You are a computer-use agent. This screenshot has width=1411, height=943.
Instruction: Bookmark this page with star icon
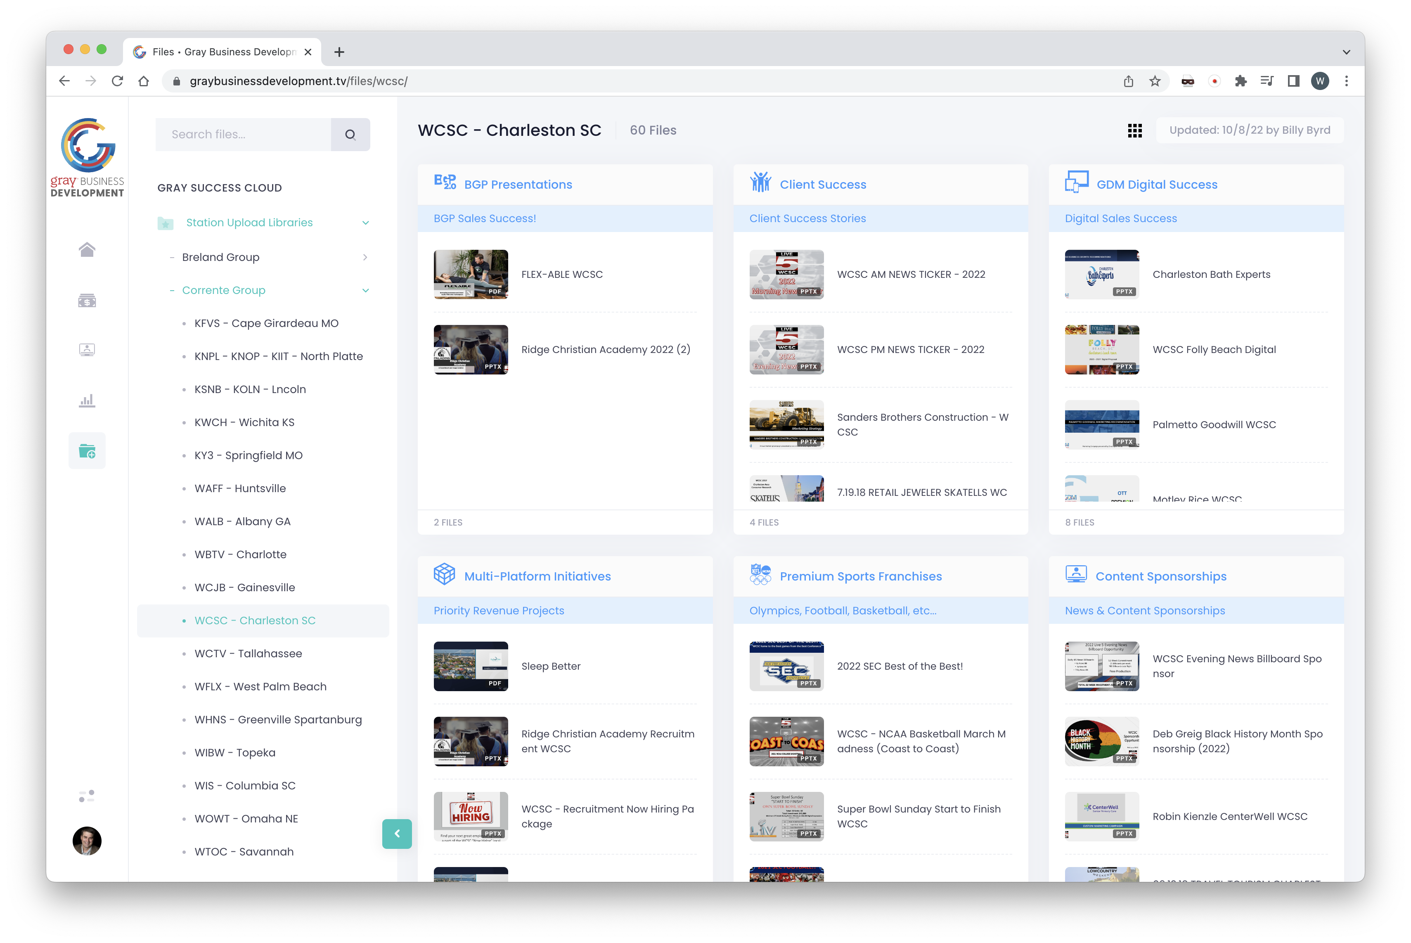click(x=1155, y=81)
